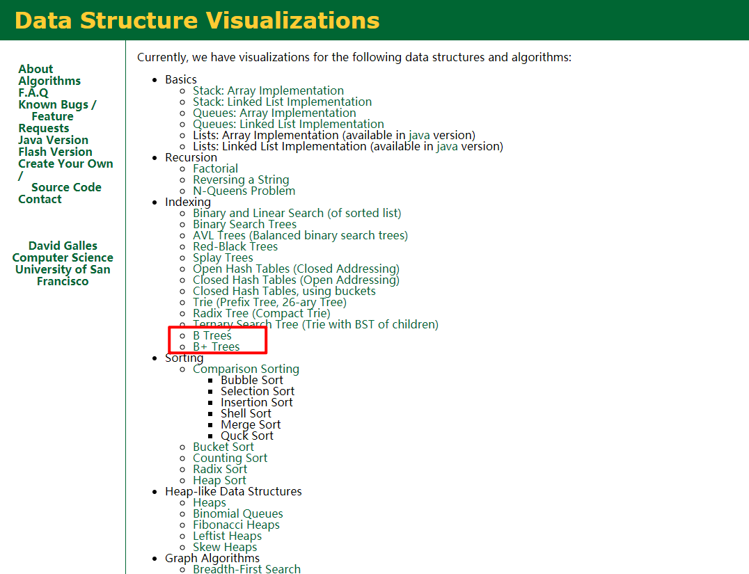Viewport: 749px width, 574px height.
Task: Open Skew Heaps visualization
Action: click(x=225, y=548)
